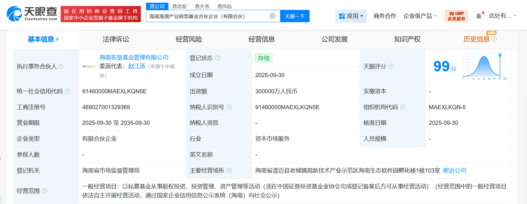Click the 海南农垦基金 company logo thumbnail
Viewport: 527px width, 204px height.
pos(89,66)
